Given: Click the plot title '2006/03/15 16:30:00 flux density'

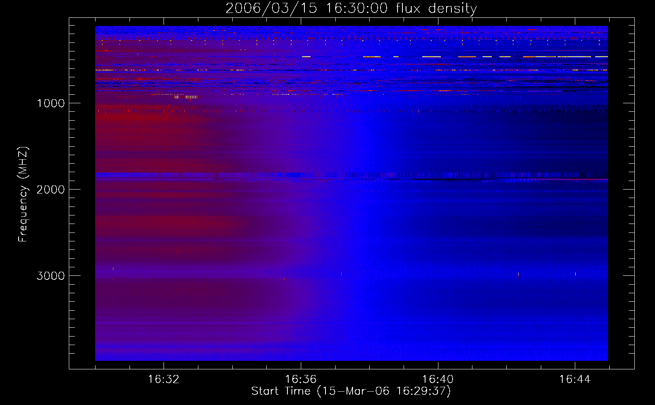Looking at the screenshot, I should click(x=351, y=9).
